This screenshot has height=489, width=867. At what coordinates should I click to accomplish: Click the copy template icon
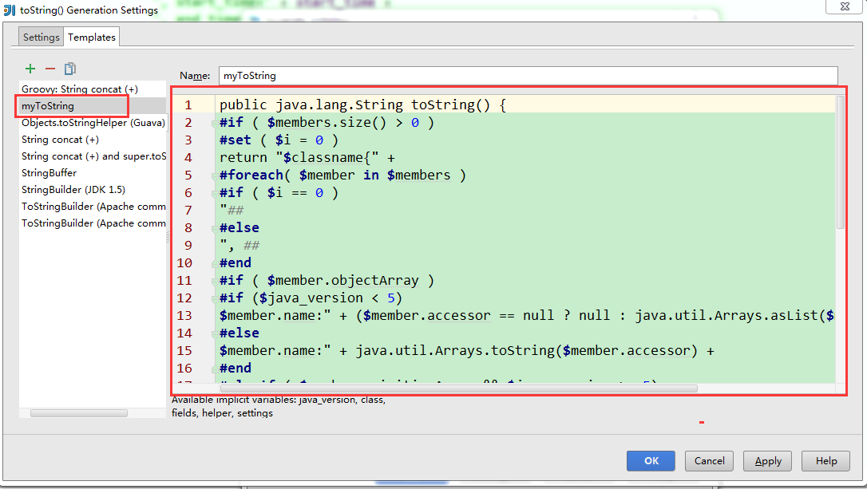pos(70,69)
